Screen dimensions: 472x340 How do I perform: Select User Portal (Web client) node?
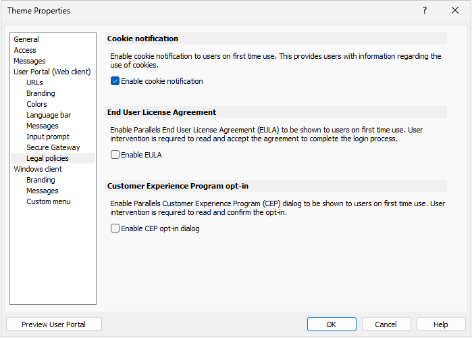52,72
